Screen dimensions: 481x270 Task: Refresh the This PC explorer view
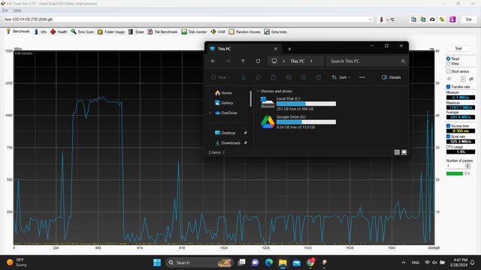(x=258, y=61)
